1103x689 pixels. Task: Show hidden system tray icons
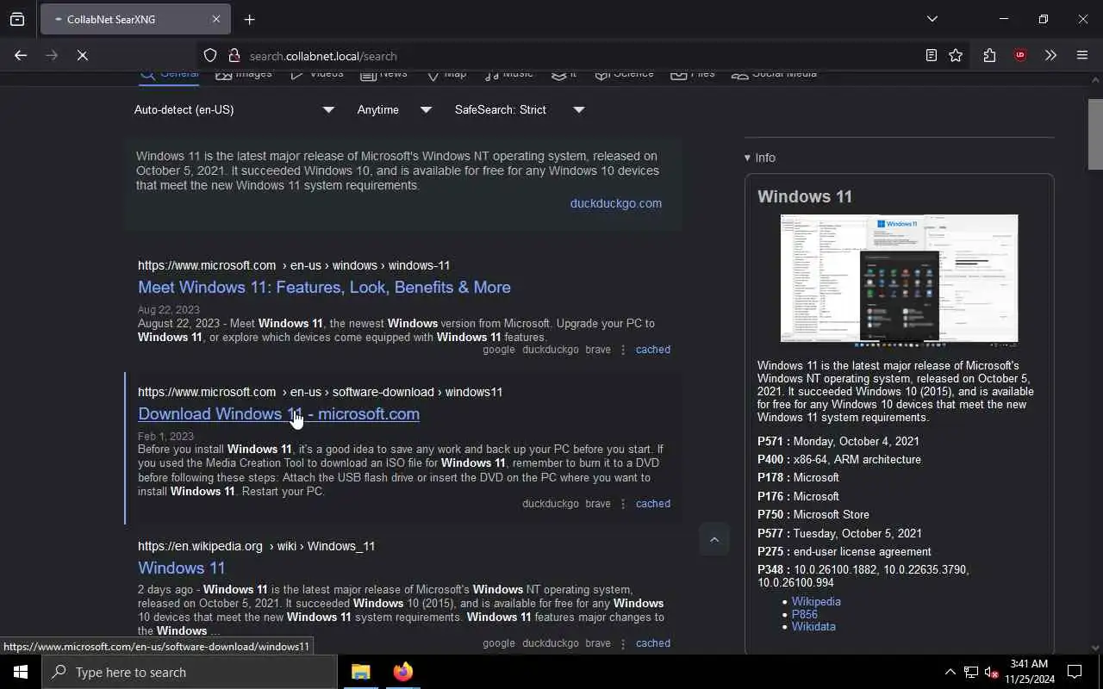[x=950, y=672]
